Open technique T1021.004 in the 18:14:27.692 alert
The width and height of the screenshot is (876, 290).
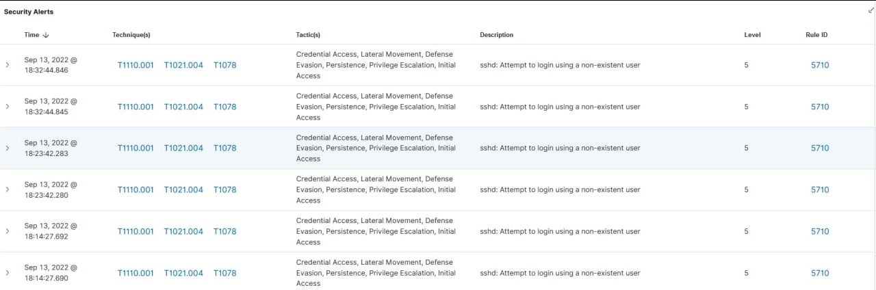[183, 231]
